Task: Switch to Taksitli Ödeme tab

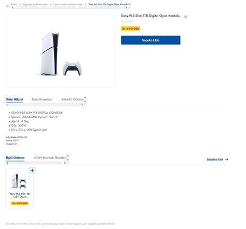Action: click(x=73, y=99)
